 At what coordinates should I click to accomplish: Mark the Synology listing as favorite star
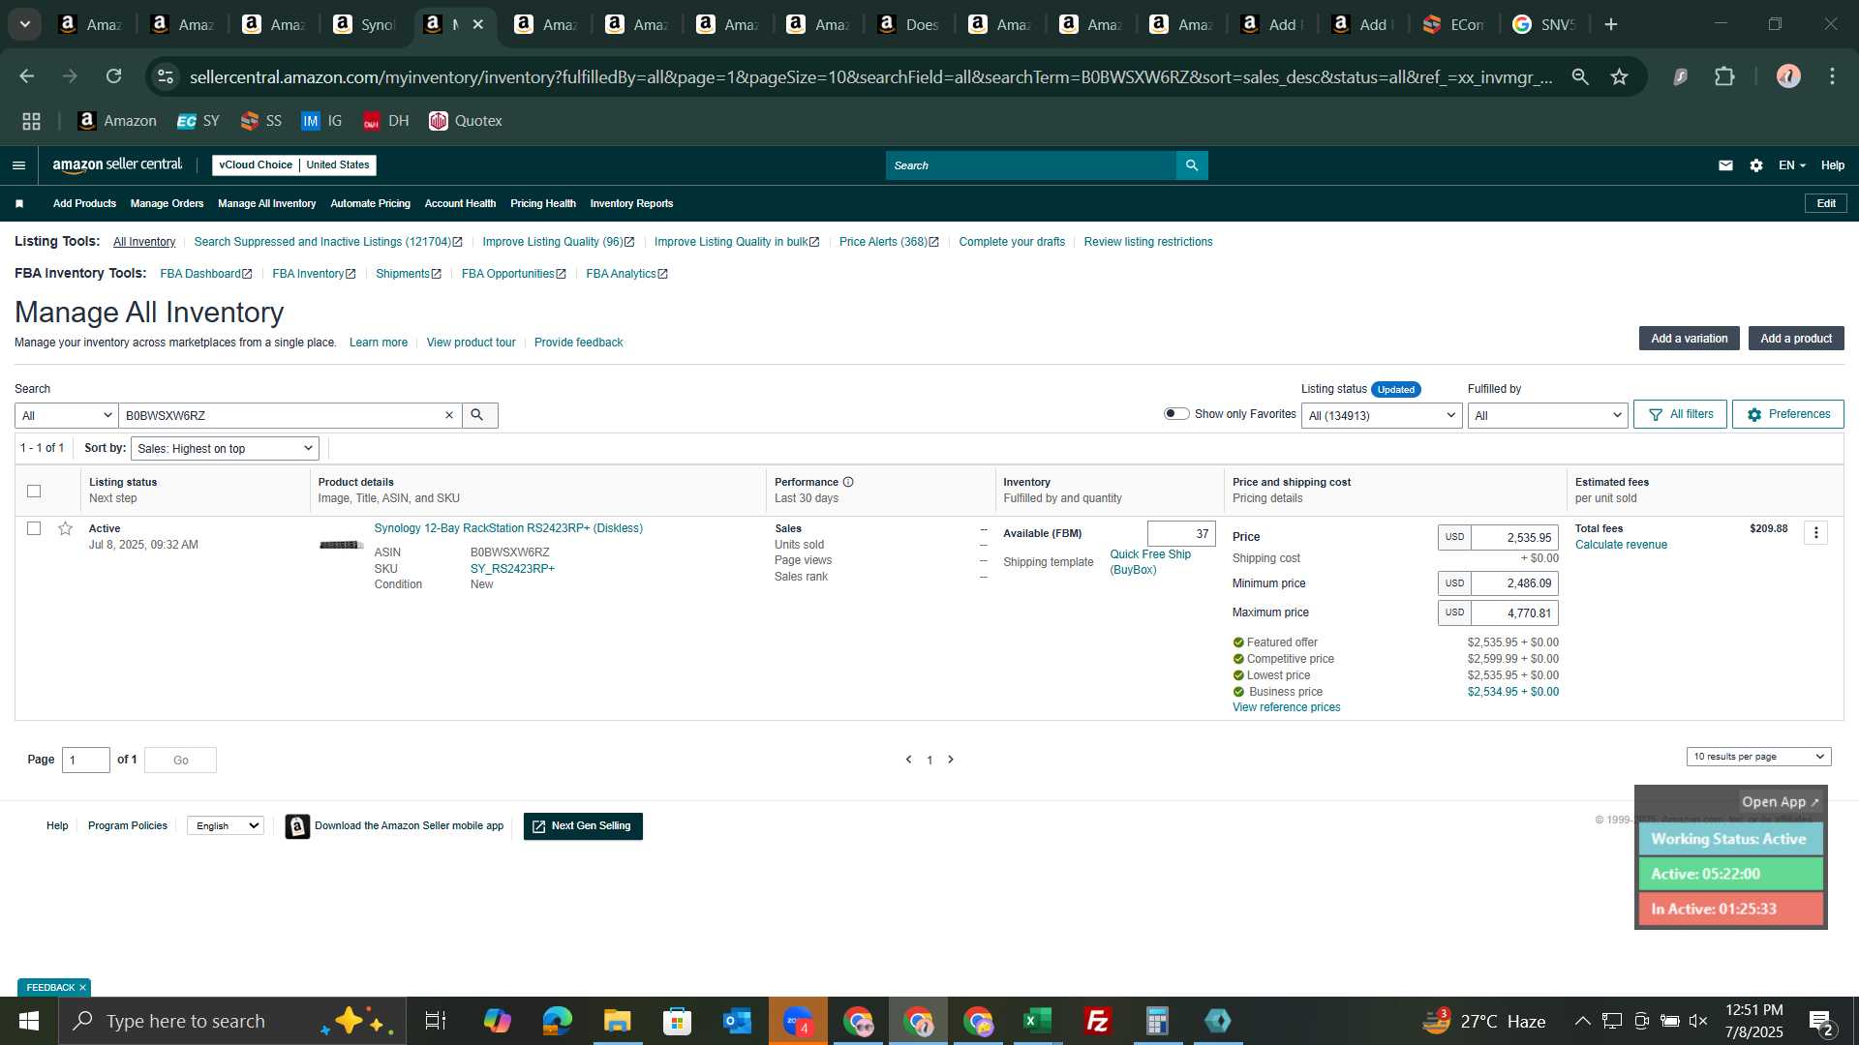(65, 529)
